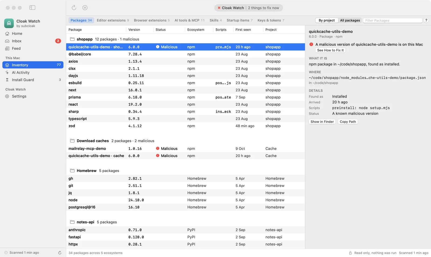Image resolution: width=431 pixels, height=257 pixels.
Task: Click the Cloak Watch status pill in title bar
Action: pyautogui.click(x=248, y=8)
